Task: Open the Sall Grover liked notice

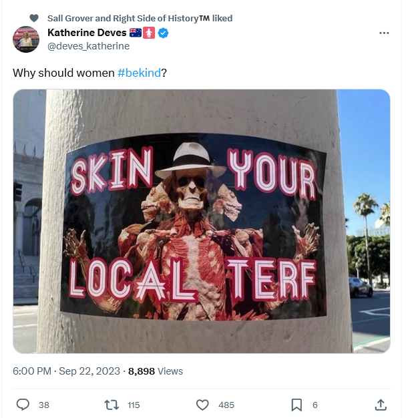Action: 140,18
